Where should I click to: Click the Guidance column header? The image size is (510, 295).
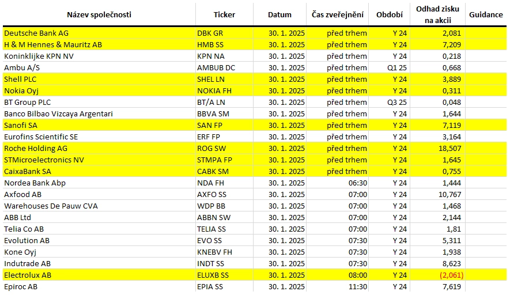click(x=486, y=14)
